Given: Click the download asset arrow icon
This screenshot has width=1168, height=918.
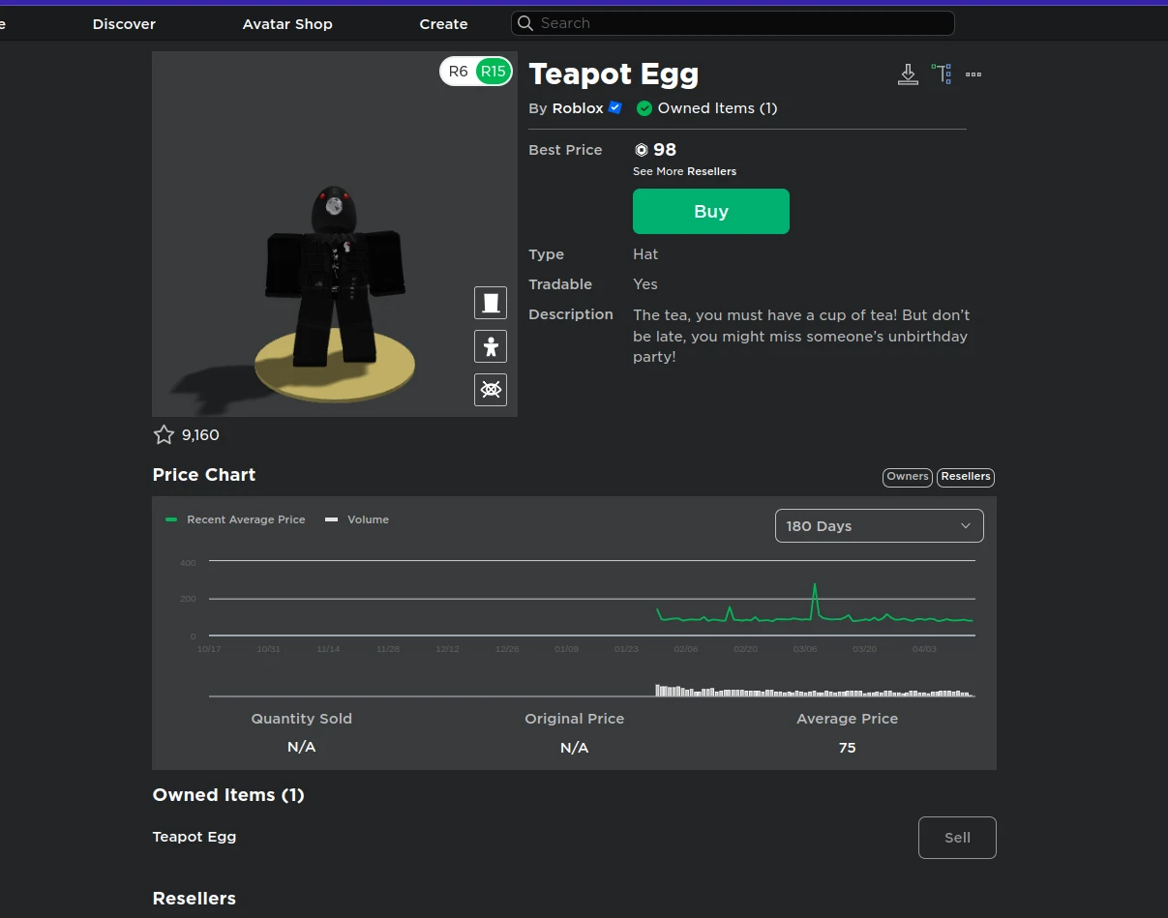Looking at the screenshot, I should 908,74.
